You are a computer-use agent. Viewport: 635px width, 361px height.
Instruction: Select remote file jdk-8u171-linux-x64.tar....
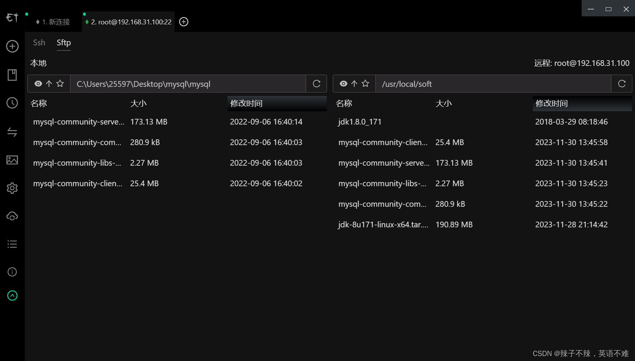[x=383, y=225]
